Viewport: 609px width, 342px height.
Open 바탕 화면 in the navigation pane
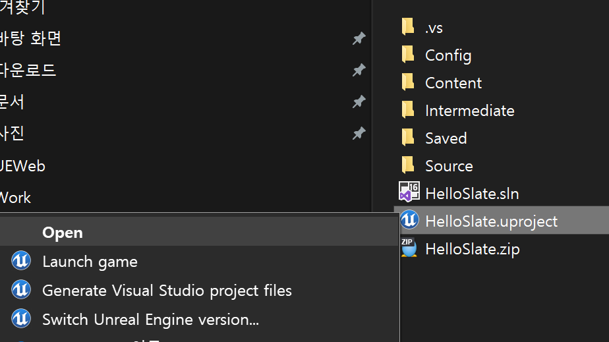[30, 38]
